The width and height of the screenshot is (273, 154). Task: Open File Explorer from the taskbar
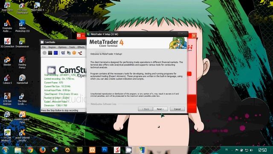click(17, 150)
